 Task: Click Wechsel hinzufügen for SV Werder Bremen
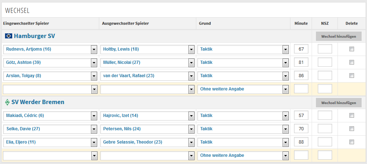point(339,103)
